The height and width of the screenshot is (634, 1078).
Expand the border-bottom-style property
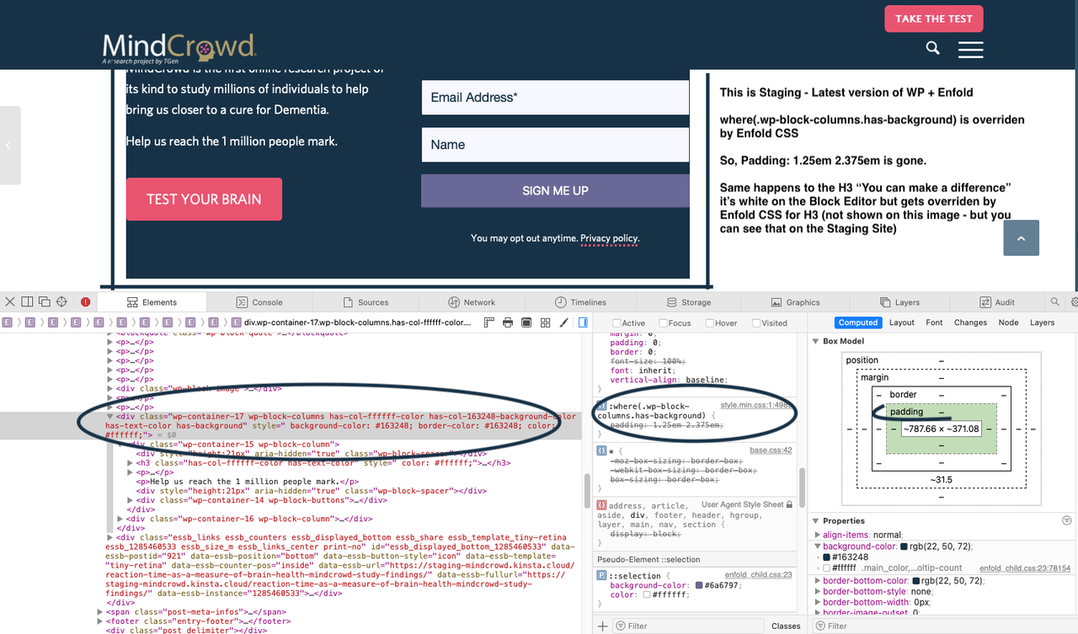click(x=818, y=591)
